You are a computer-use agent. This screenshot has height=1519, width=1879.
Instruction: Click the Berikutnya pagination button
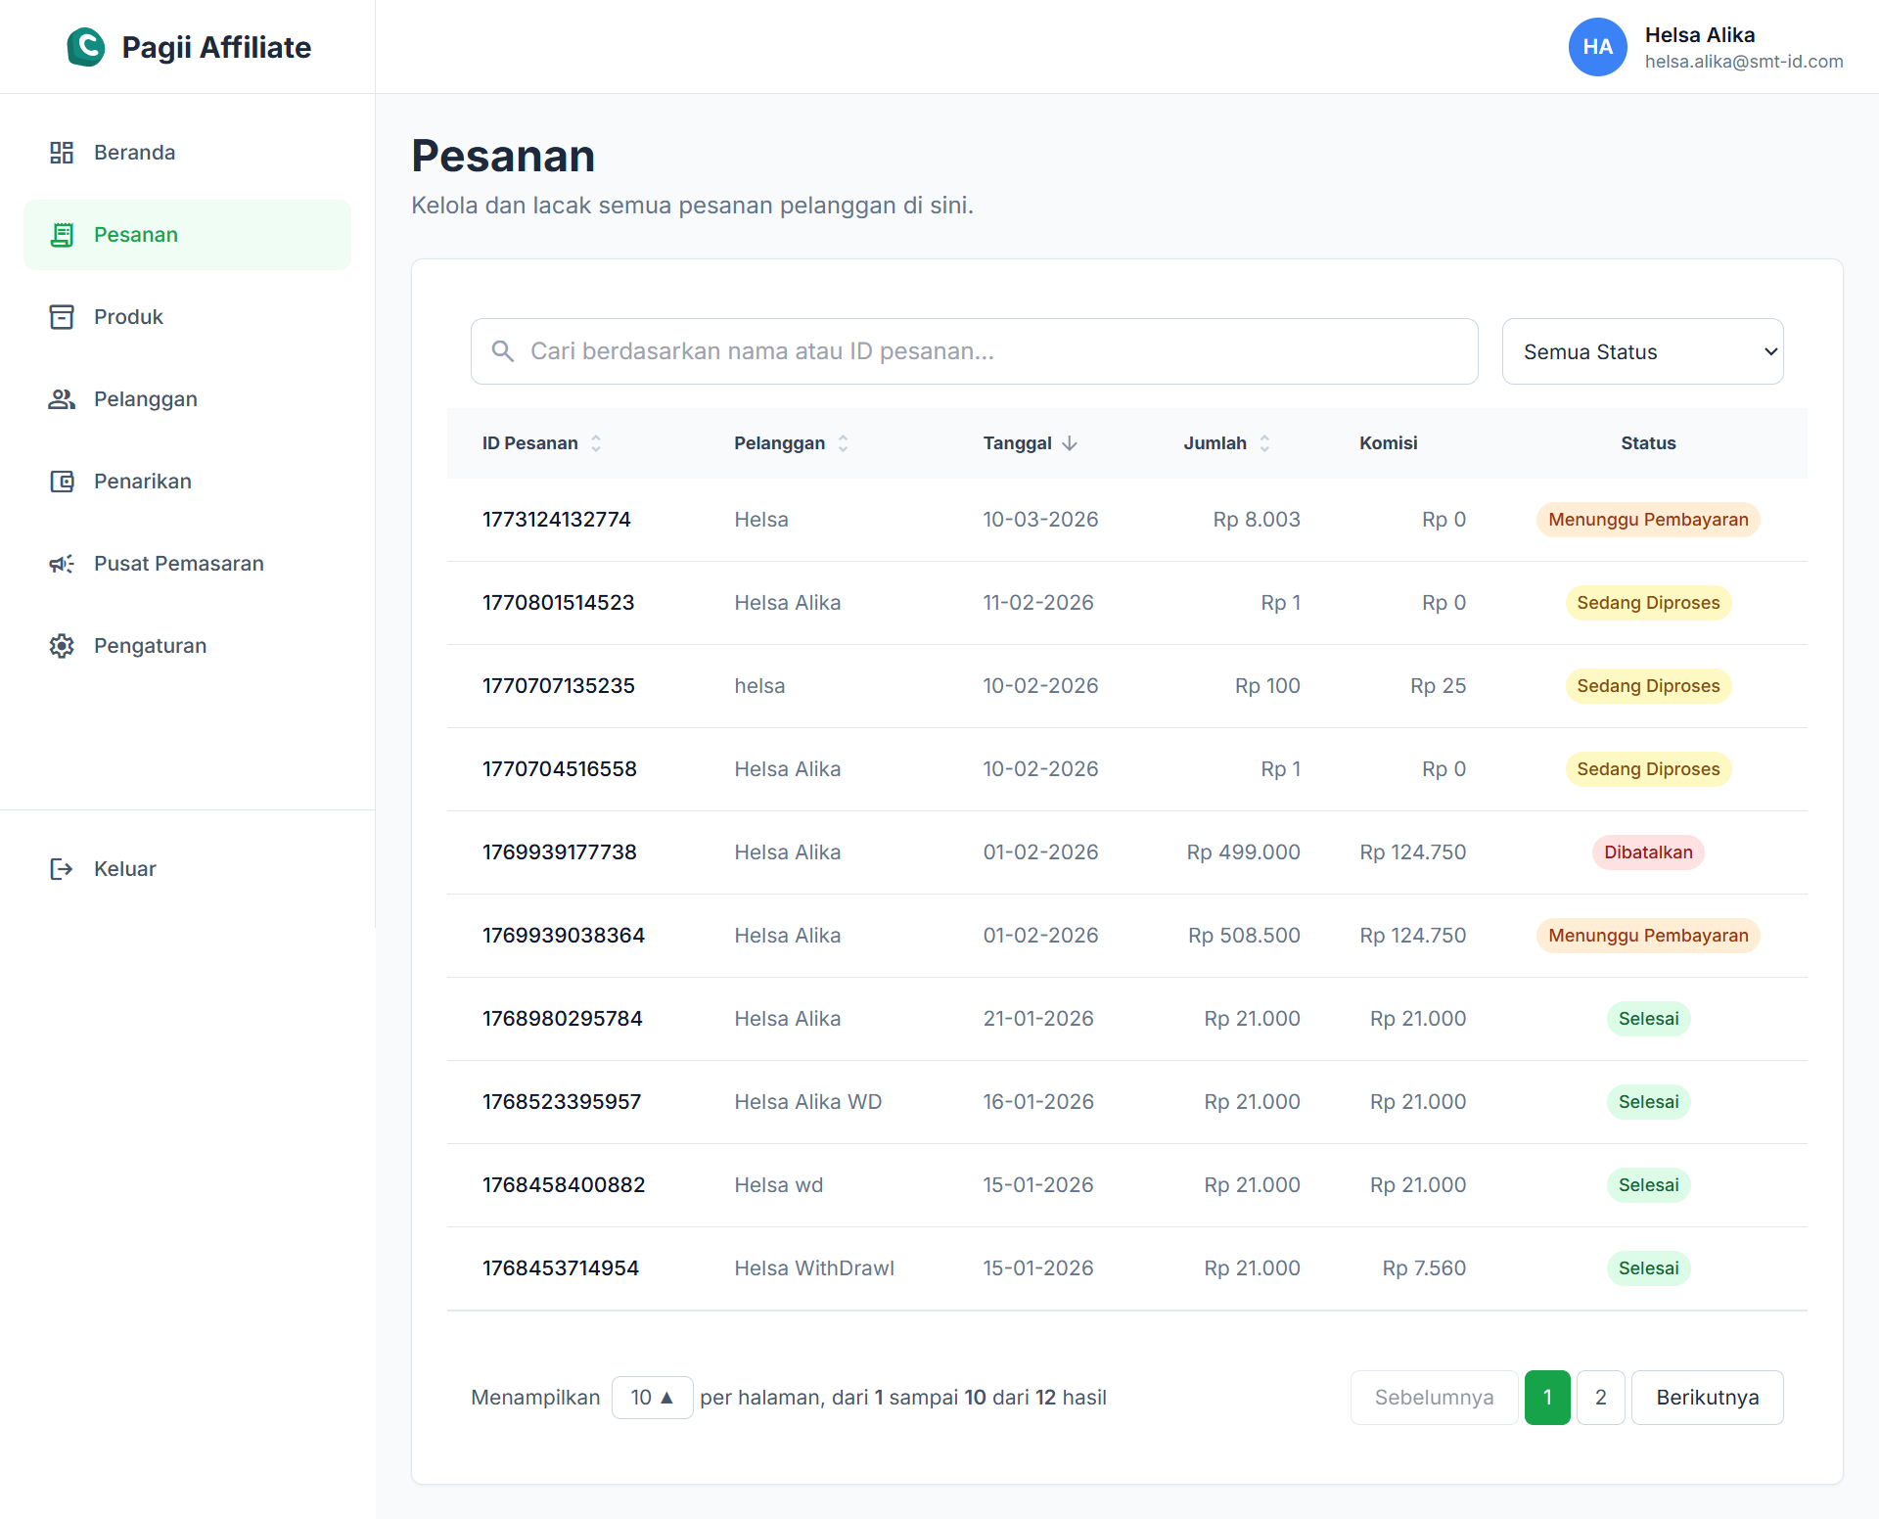point(1707,1398)
